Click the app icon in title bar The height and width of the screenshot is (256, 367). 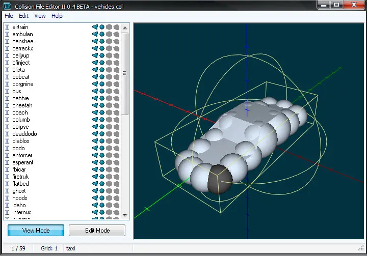(x=7, y=5)
